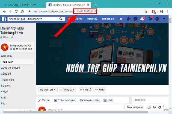
Task: Open the red extension icon in toolbar
Action: (153, 12)
